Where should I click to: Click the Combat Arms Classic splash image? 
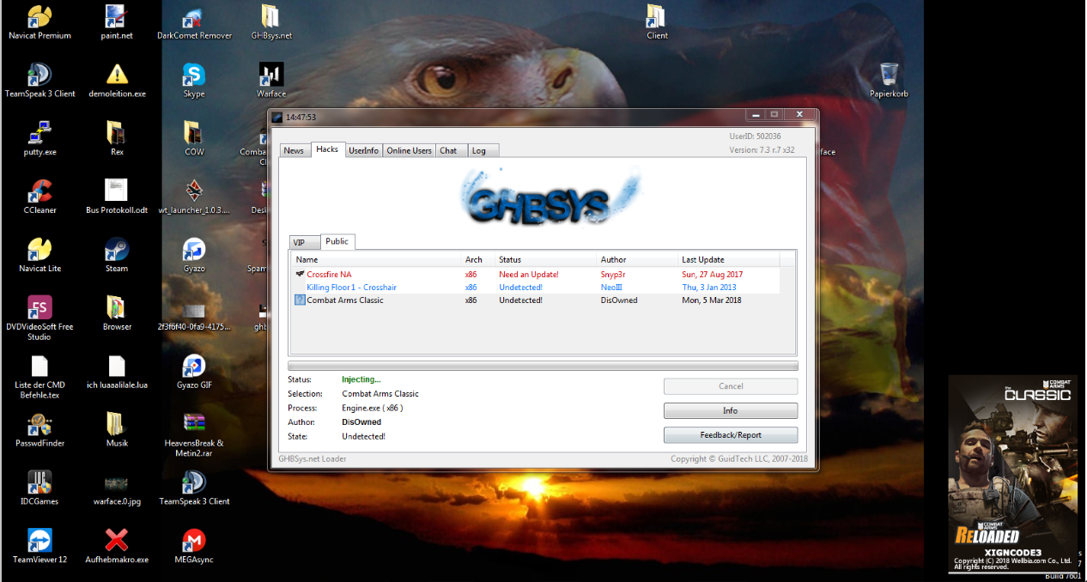1012,475
